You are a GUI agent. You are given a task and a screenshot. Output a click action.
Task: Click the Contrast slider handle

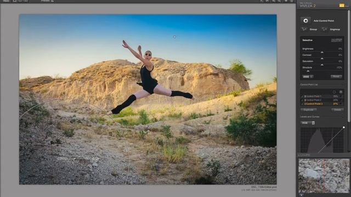tap(322, 59)
